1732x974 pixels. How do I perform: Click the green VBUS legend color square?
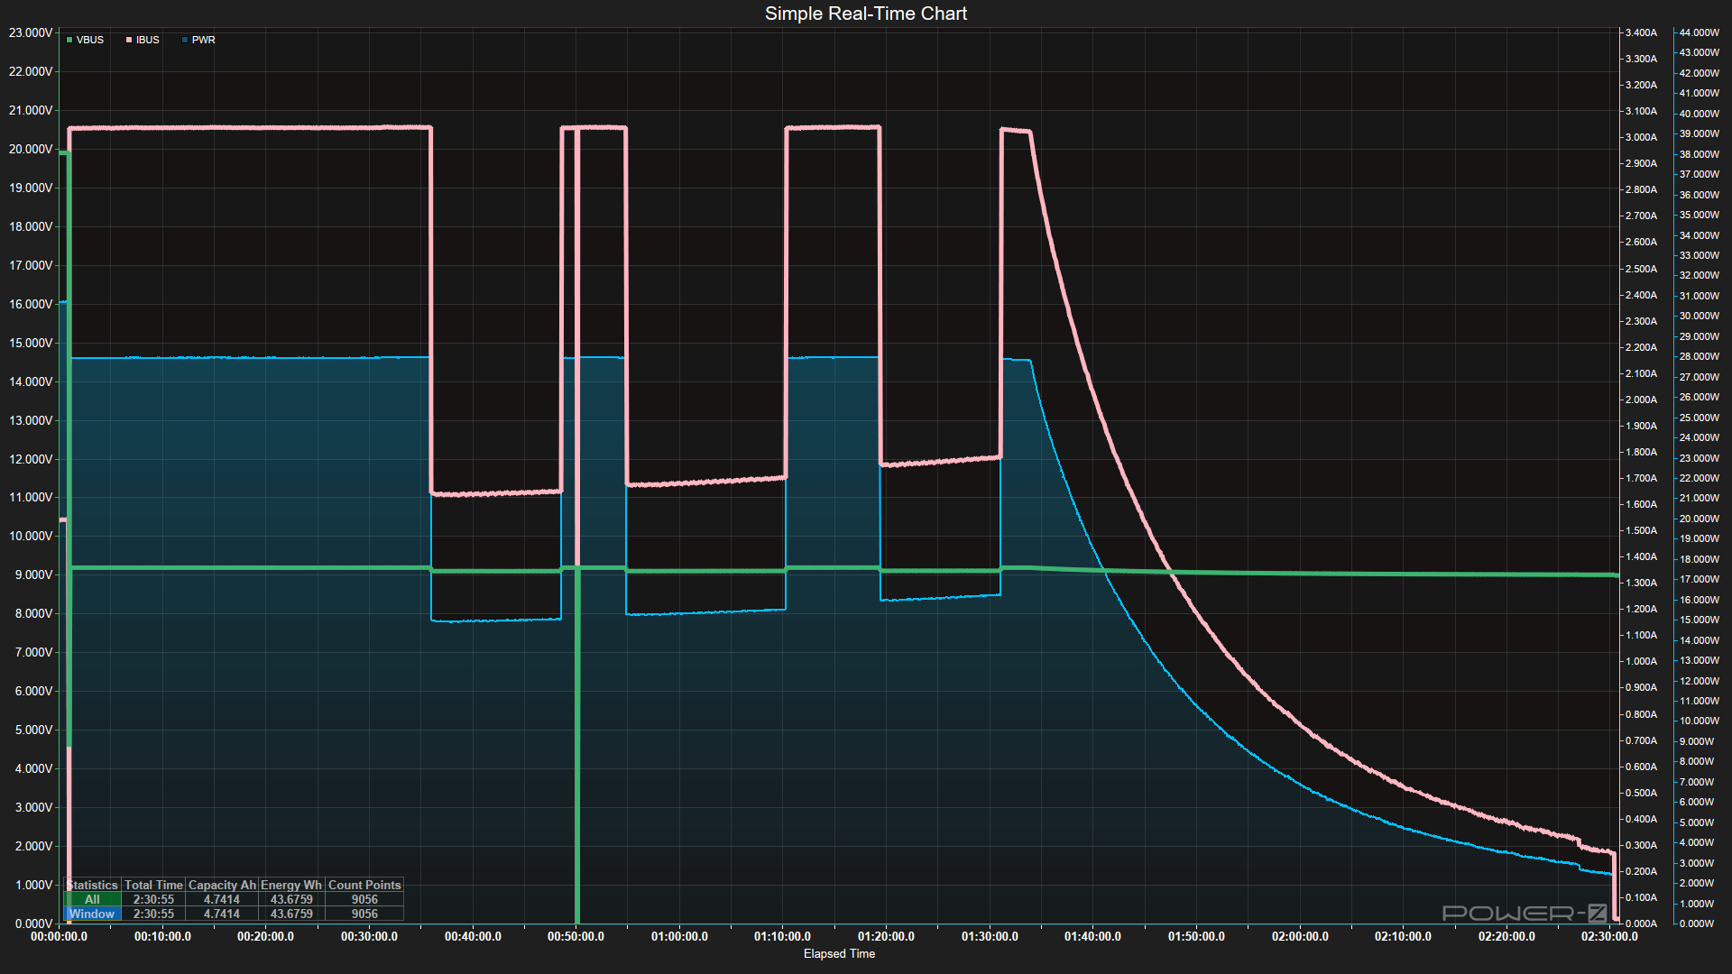(x=69, y=40)
